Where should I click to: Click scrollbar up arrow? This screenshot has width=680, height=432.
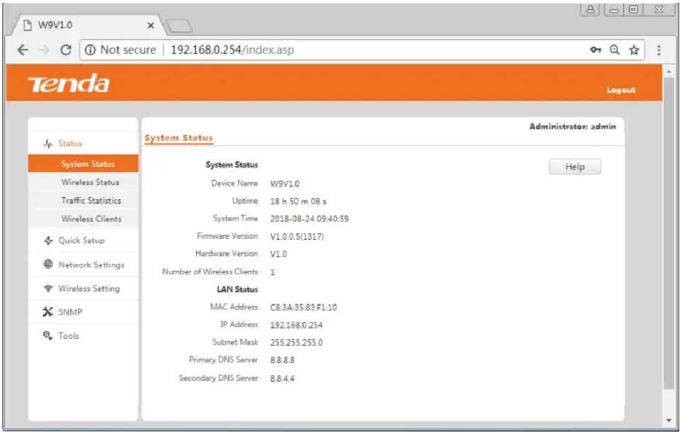(x=668, y=71)
